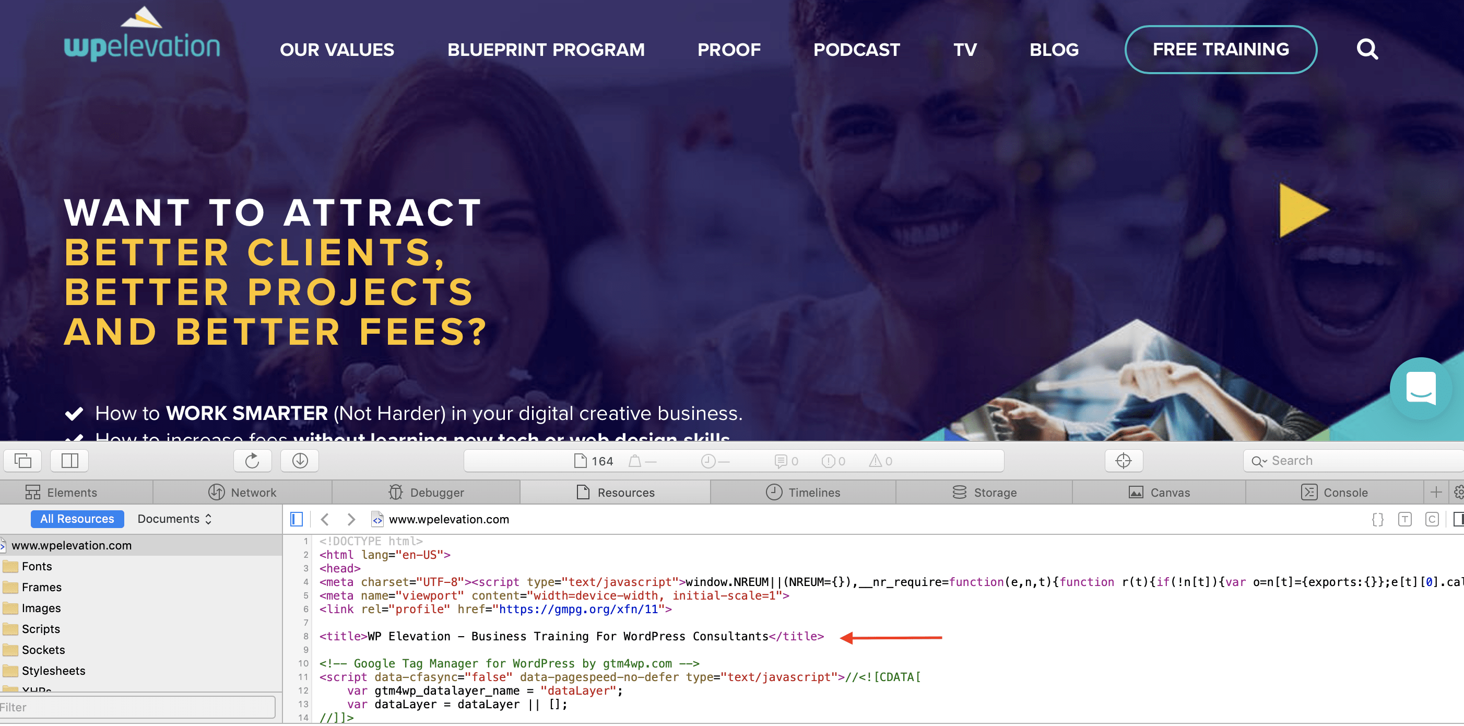Go back with the left chevron
The image size is (1464, 726).
click(x=325, y=519)
